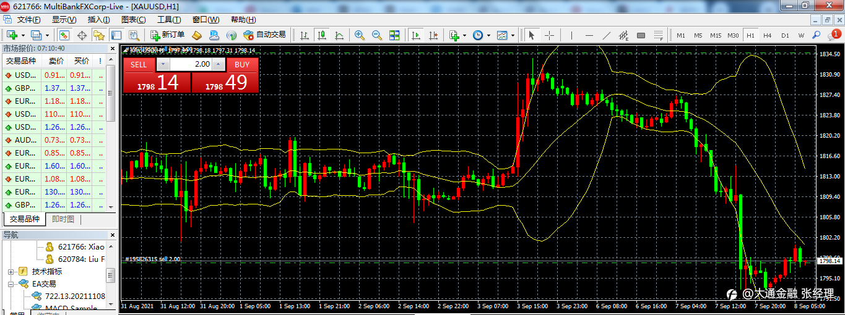Zoom out the chart

click(x=376, y=35)
